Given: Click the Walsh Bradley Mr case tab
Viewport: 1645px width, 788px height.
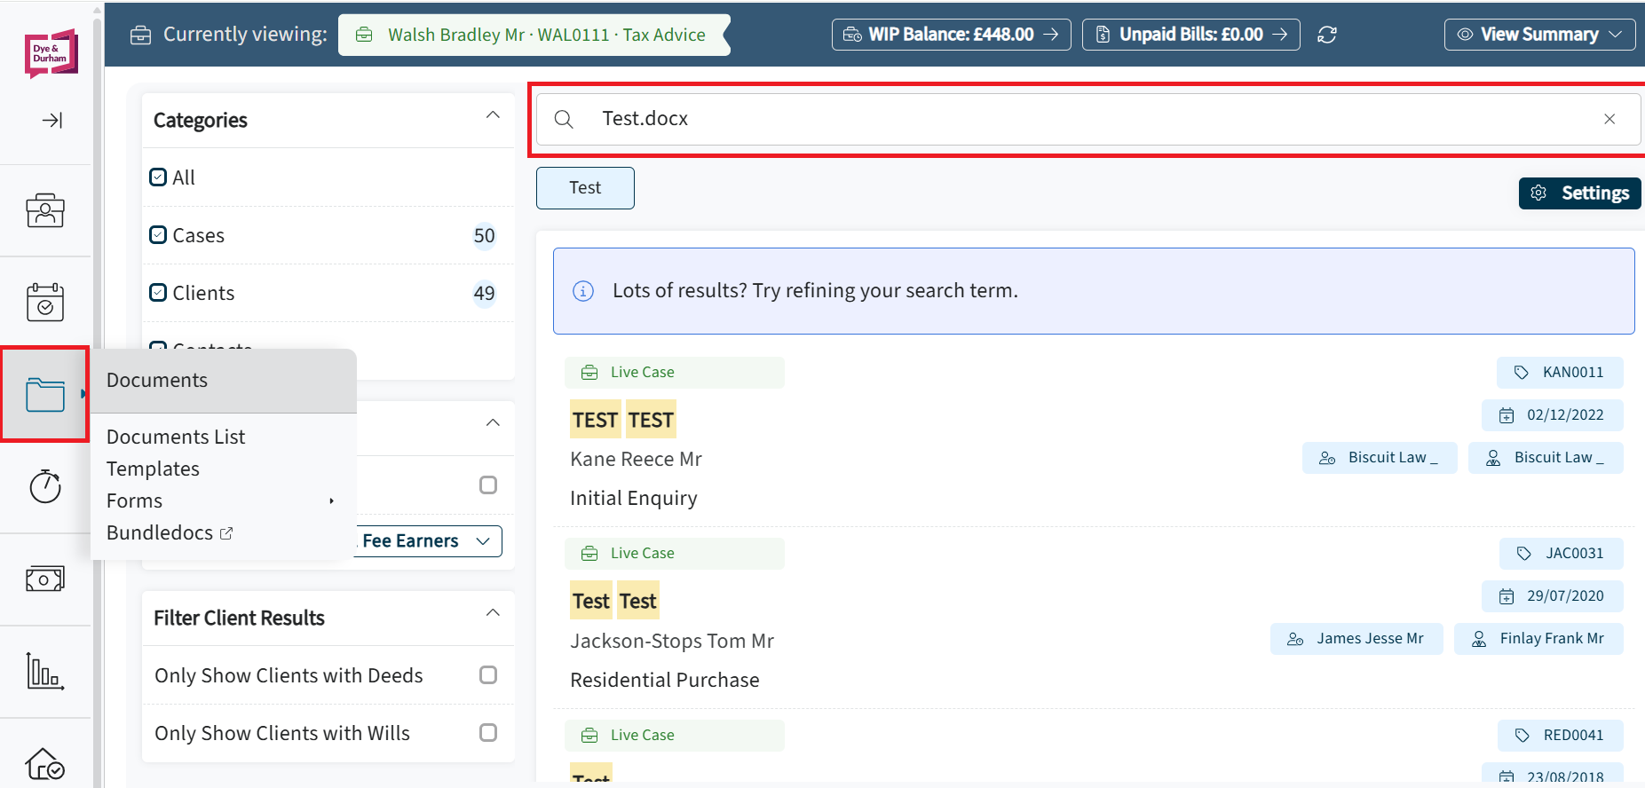Looking at the screenshot, I should coord(534,35).
